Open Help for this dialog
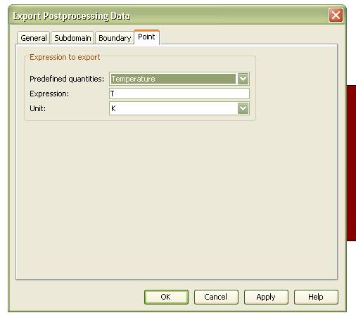Screen dimensions: 356x320 316,297
